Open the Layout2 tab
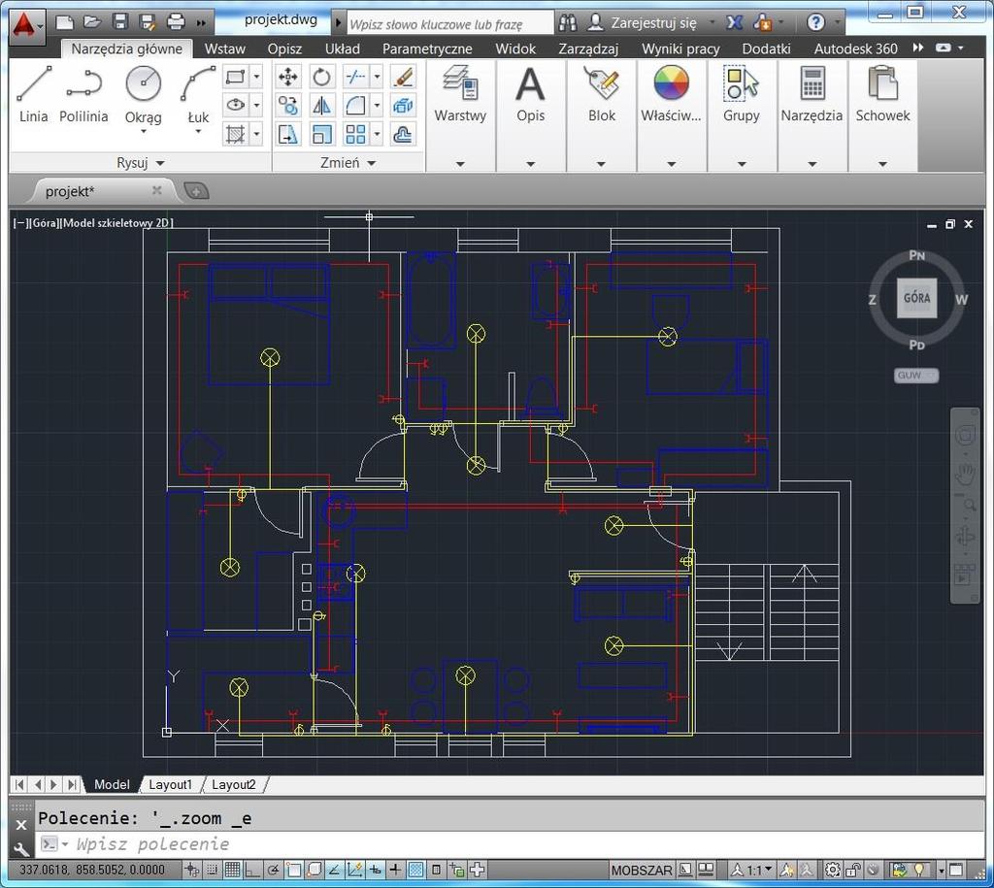 pyautogui.click(x=233, y=785)
